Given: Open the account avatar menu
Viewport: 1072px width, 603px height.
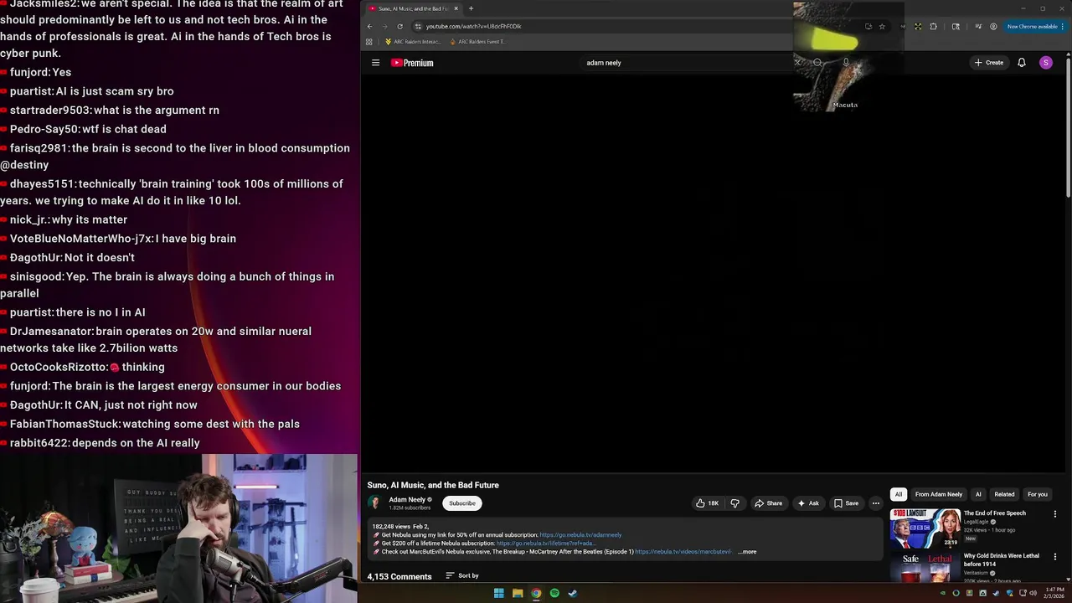Looking at the screenshot, I should [1045, 63].
